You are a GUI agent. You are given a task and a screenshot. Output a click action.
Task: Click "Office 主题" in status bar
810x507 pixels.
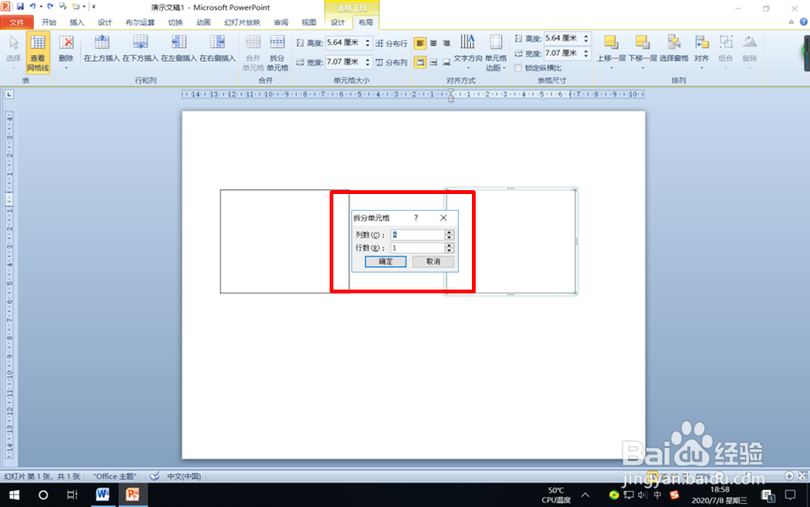pos(114,476)
